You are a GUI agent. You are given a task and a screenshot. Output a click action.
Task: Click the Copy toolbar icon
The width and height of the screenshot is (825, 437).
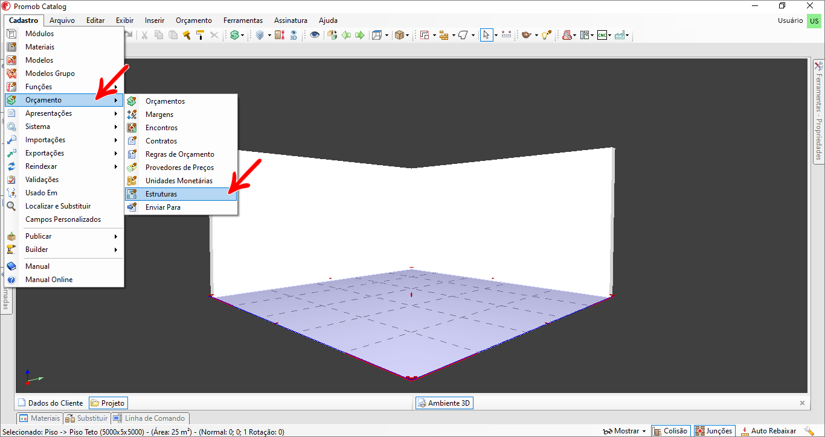pyautogui.click(x=159, y=35)
